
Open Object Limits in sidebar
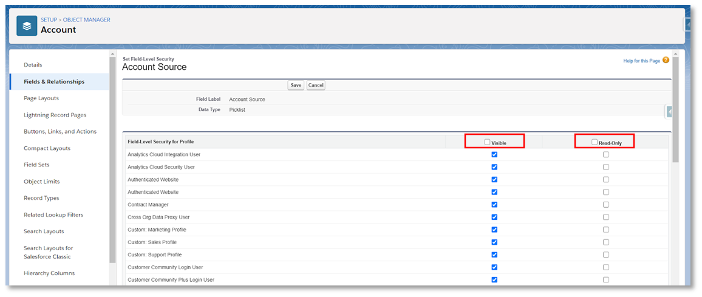42,182
